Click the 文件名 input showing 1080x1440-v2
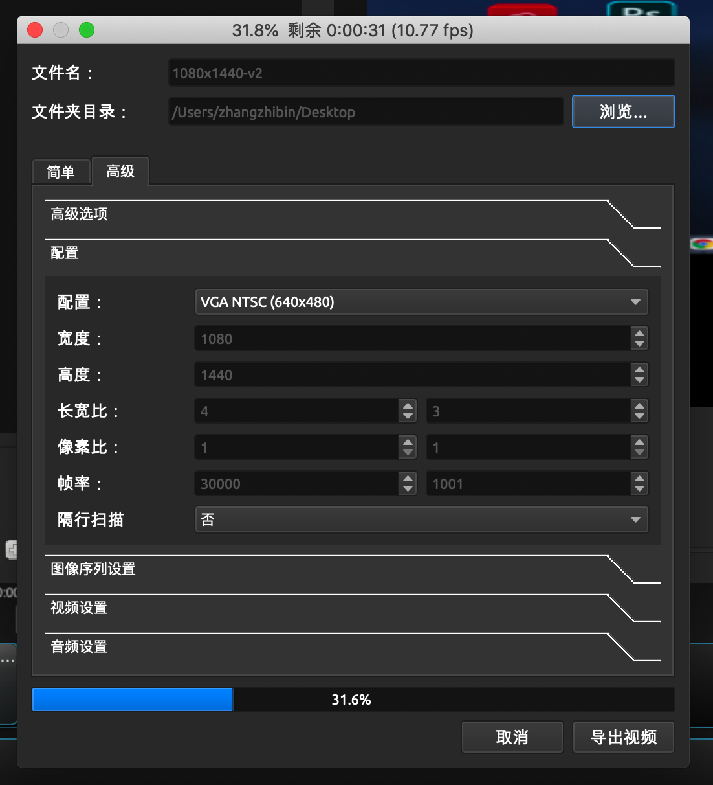This screenshot has width=713, height=785. pyautogui.click(x=421, y=73)
